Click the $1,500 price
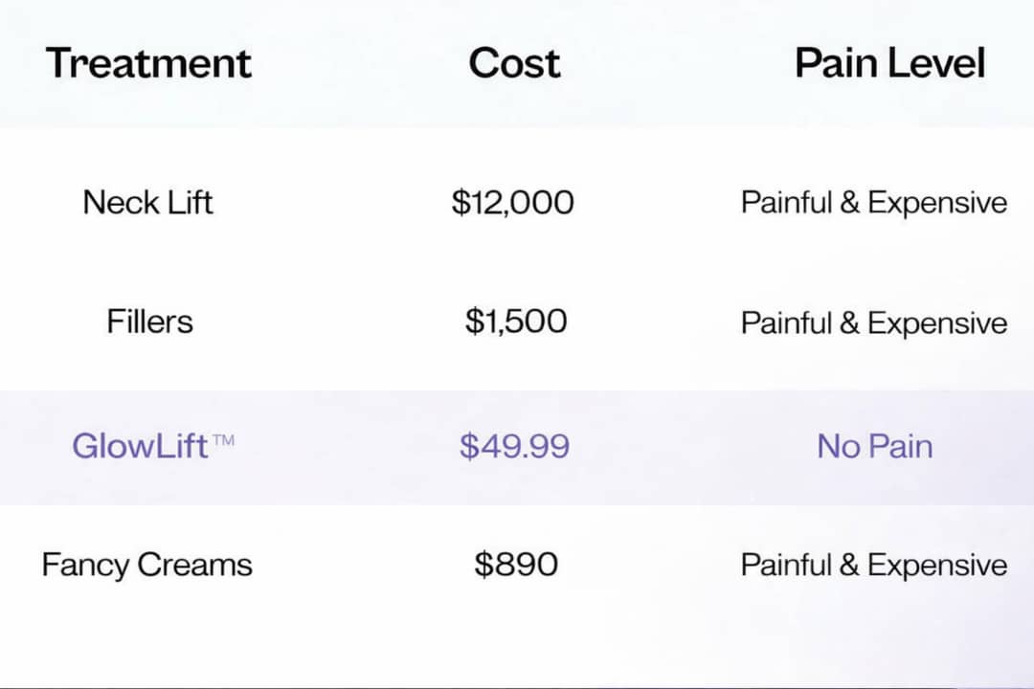This screenshot has width=1034, height=689. click(x=516, y=322)
